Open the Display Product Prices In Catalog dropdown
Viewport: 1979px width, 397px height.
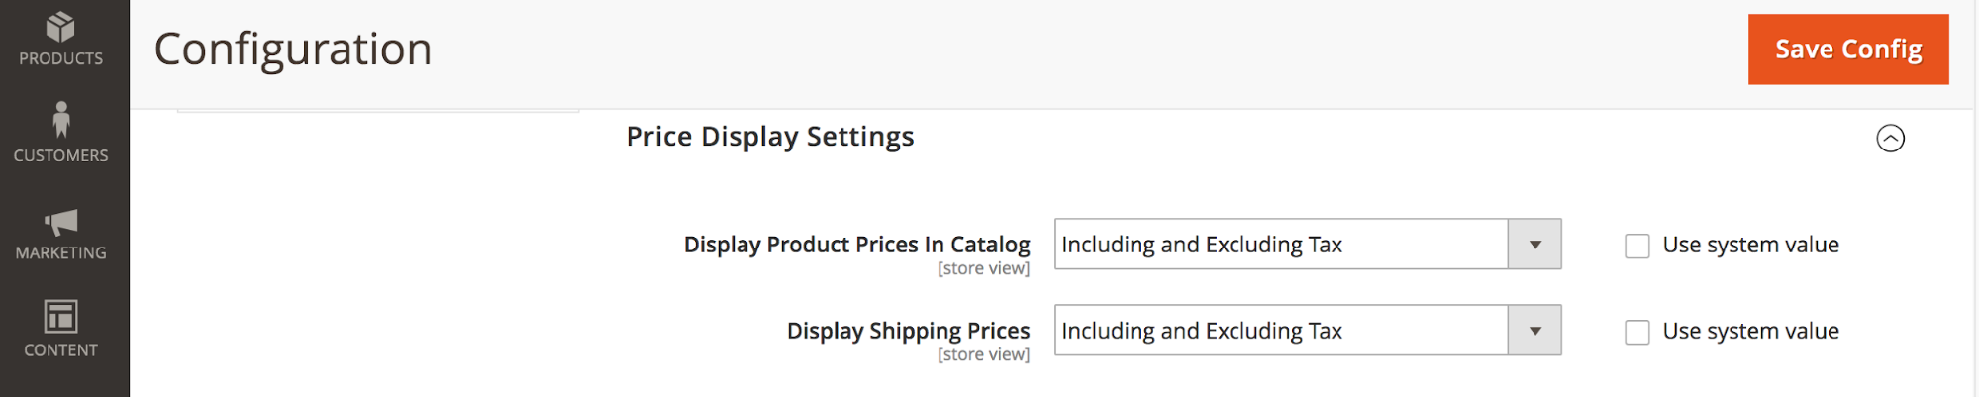coord(1281,245)
